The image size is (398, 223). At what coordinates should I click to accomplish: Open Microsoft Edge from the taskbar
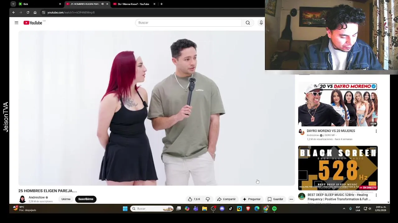click(x=257, y=209)
